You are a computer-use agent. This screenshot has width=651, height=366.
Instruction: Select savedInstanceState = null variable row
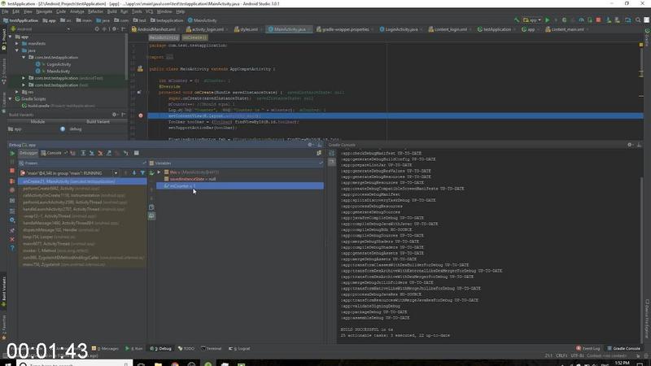[x=240, y=179]
